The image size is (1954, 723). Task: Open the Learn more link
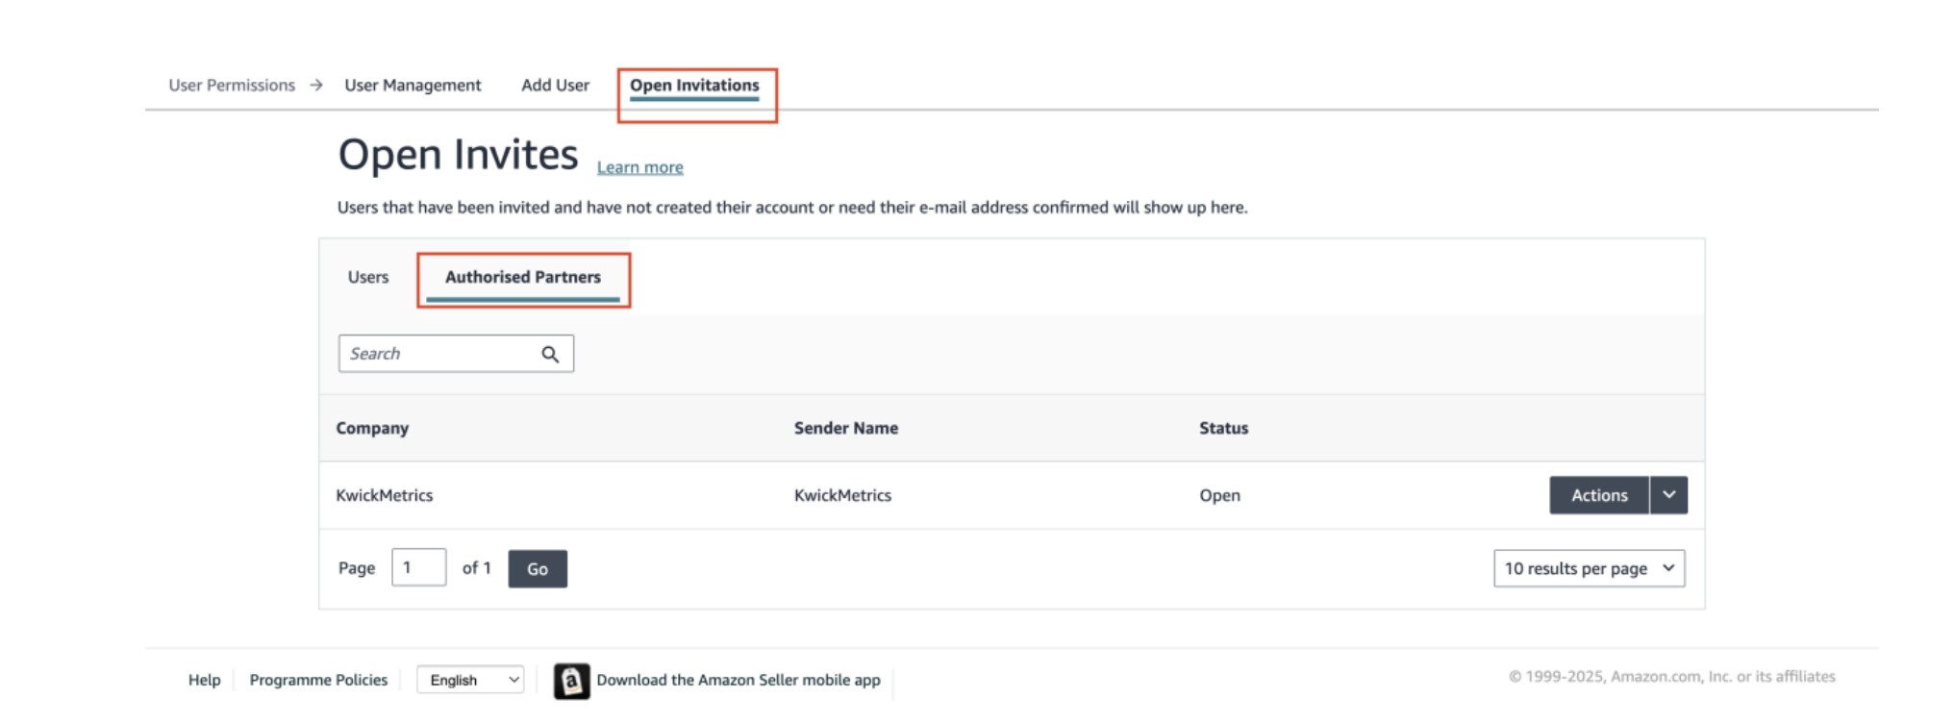coord(639,167)
